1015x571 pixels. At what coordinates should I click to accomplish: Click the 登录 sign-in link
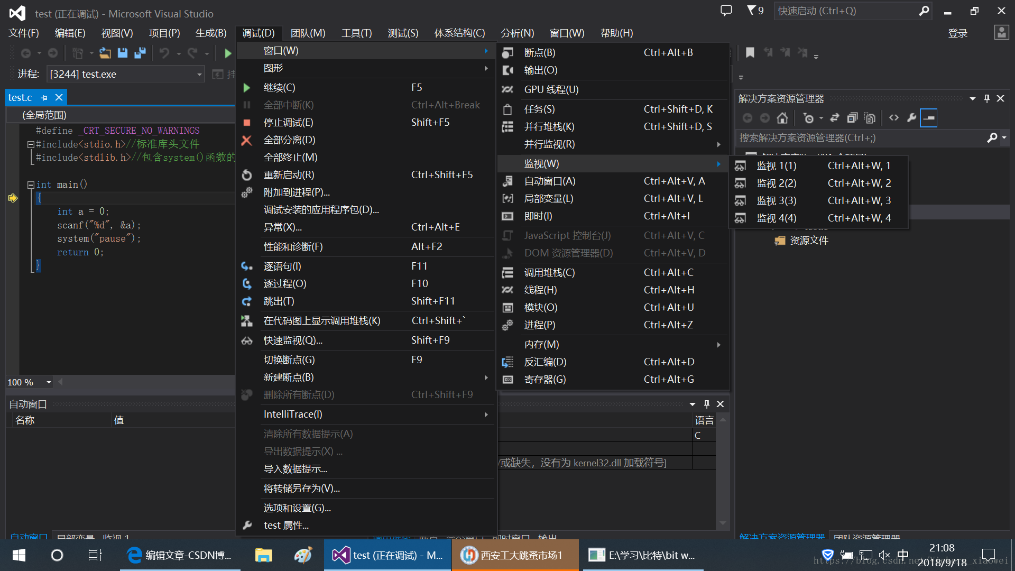tap(957, 33)
